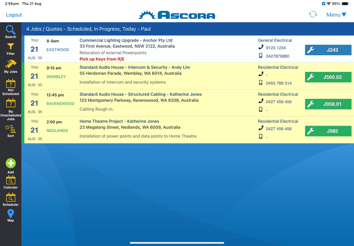
Task: Tap the sync refresh icon
Action: click(313, 15)
